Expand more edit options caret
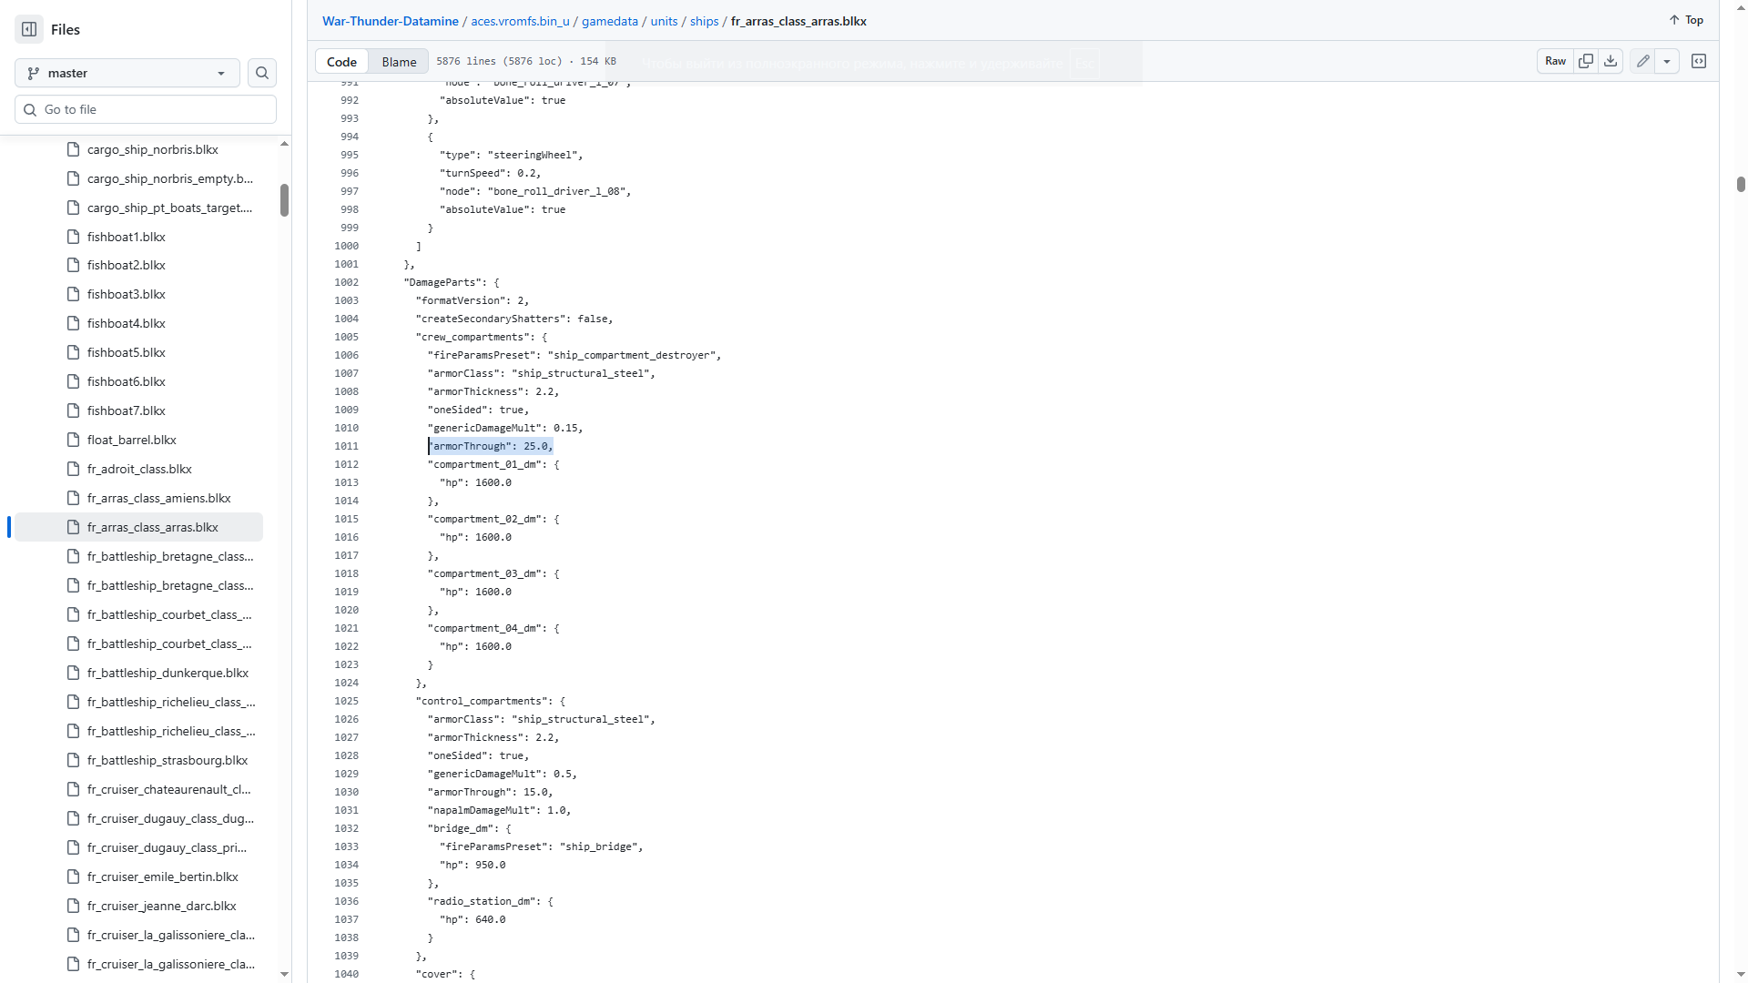1748x983 pixels. (x=1667, y=61)
